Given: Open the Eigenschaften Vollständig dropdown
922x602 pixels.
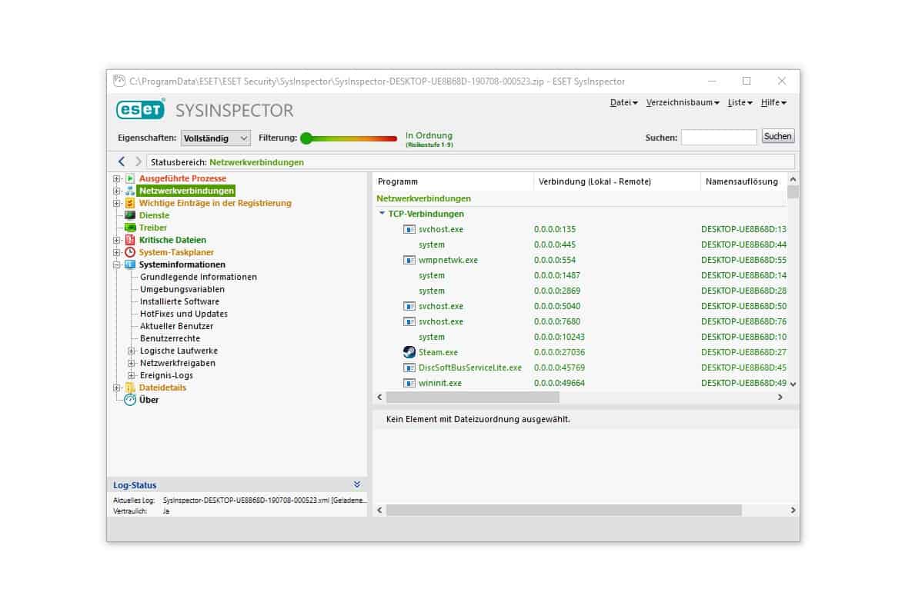Looking at the screenshot, I should 215,138.
